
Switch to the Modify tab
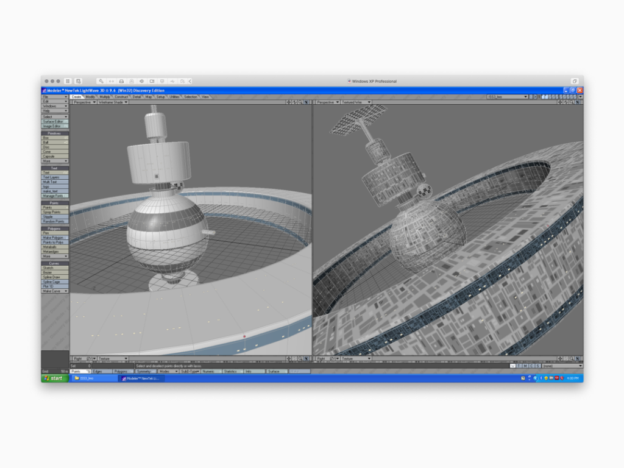90,97
